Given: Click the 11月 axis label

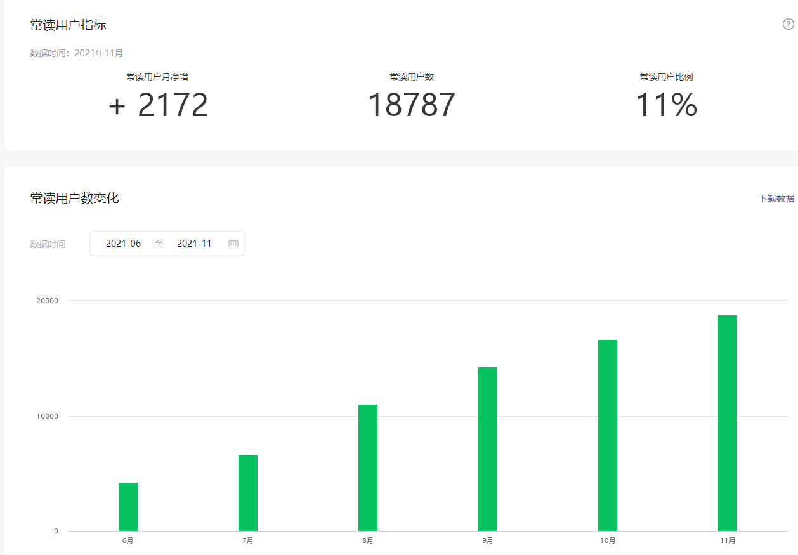Looking at the screenshot, I should 728,540.
